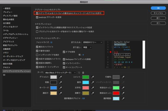
Task: Click the フォントサイズ value 12
Action: click(51, 43)
